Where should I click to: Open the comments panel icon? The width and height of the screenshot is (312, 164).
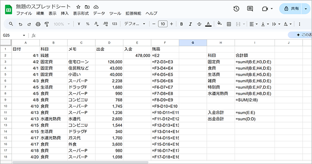click(250, 9)
